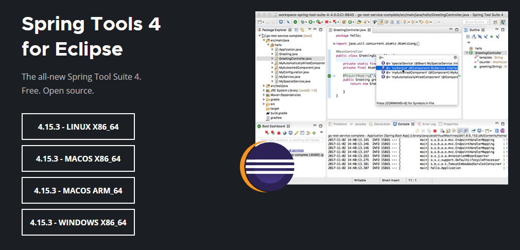Select MyConfiguration.java file
520x250 pixels.
click(x=293, y=72)
